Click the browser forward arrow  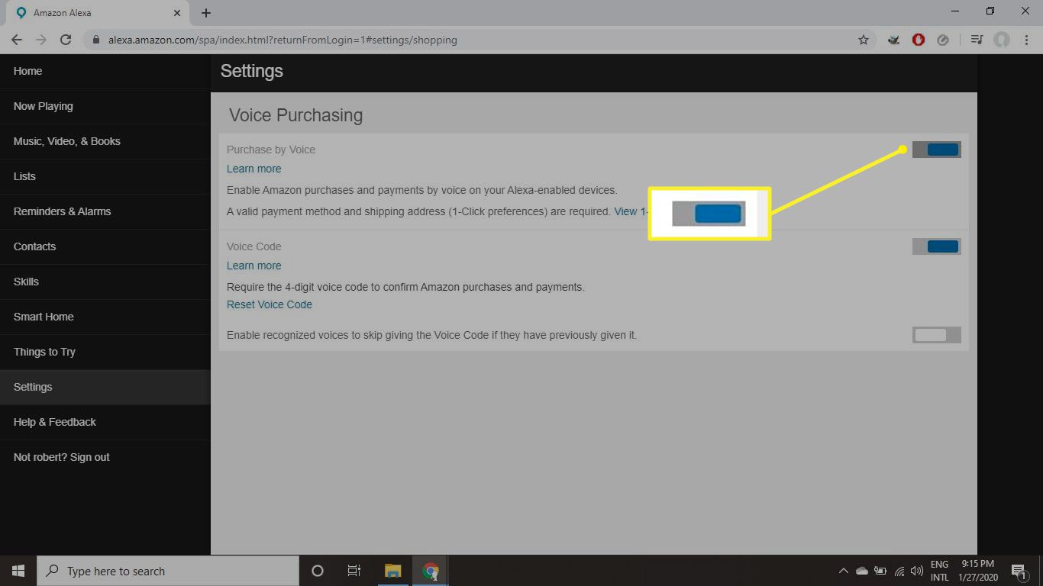(41, 40)
